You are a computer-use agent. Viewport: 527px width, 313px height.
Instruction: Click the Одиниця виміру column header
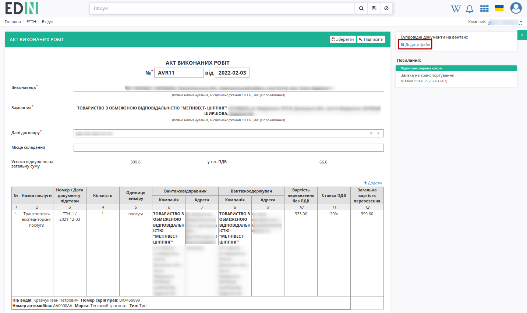[136, 195]
